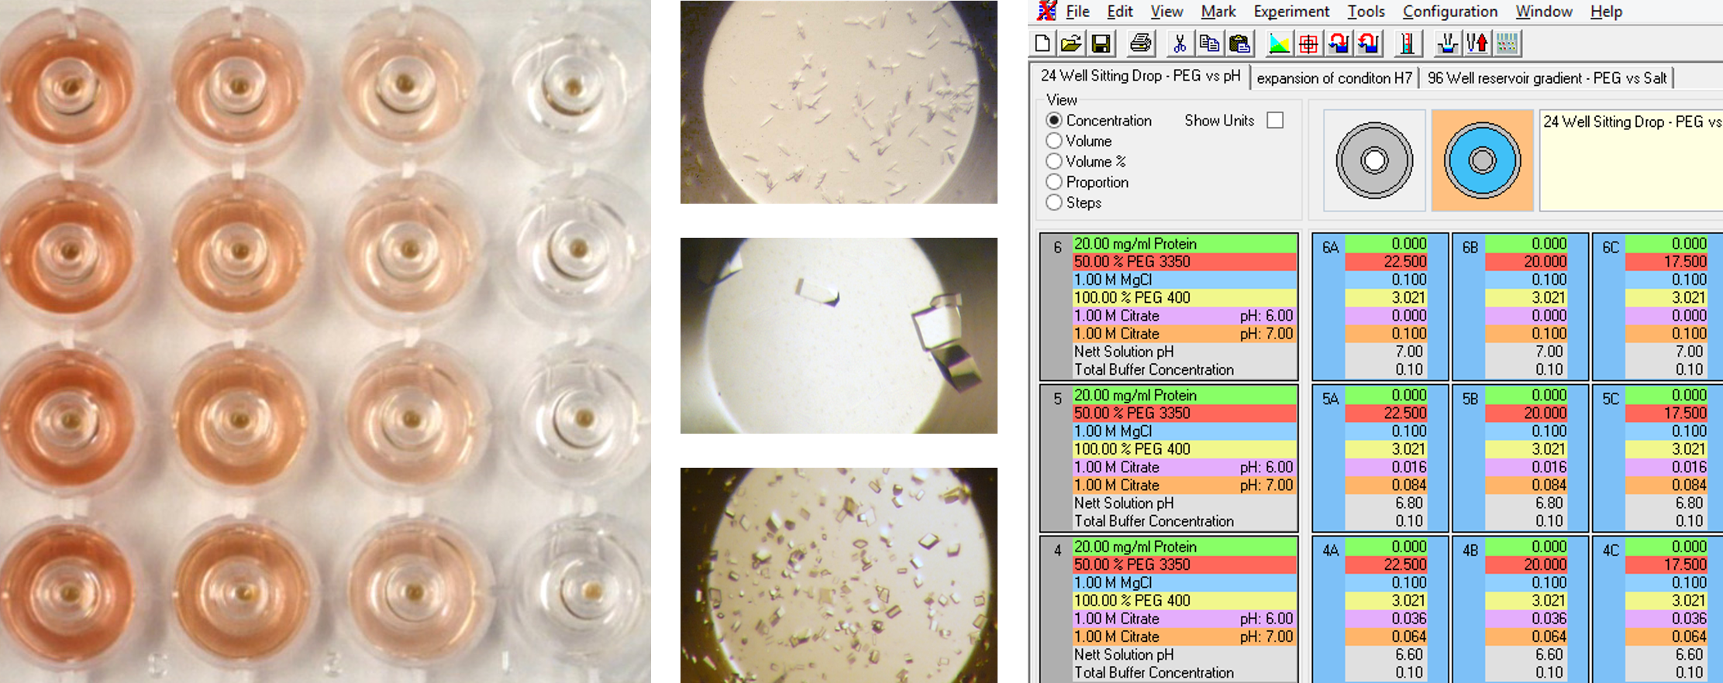
Task: Click the many small crystals microscope image
Action: [x=839, y=575]
